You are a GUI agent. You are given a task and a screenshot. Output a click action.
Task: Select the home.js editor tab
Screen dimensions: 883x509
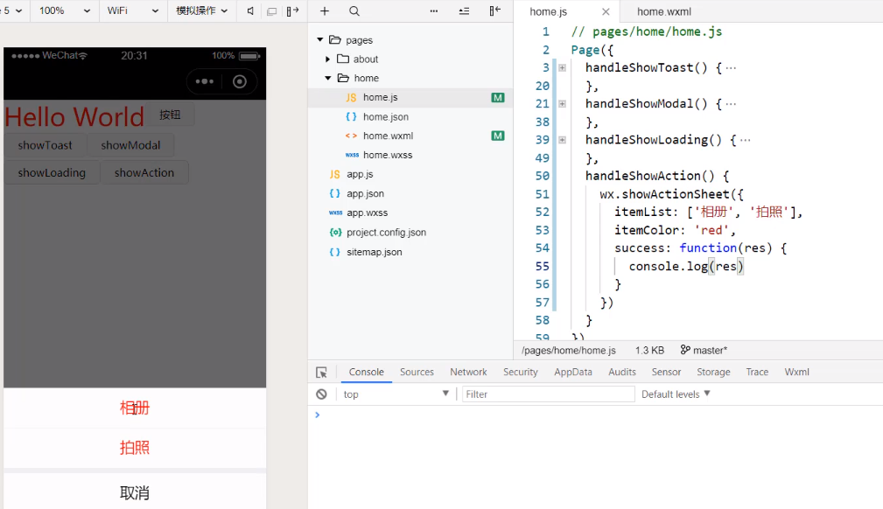[x=549, y=11]
